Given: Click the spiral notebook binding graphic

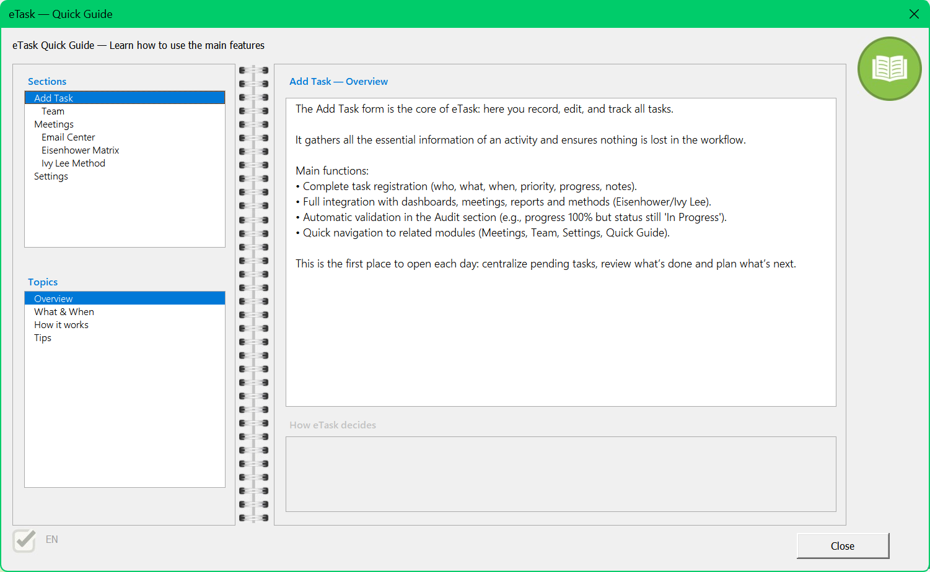Looking at the screenshot, I should (x=254, y=294).
